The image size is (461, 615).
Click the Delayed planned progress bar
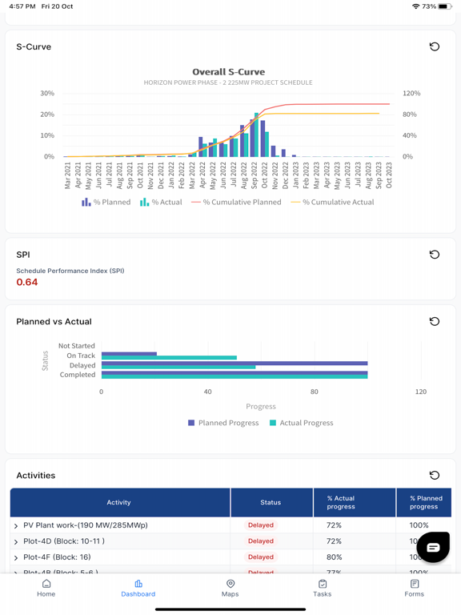coord(235,364)
